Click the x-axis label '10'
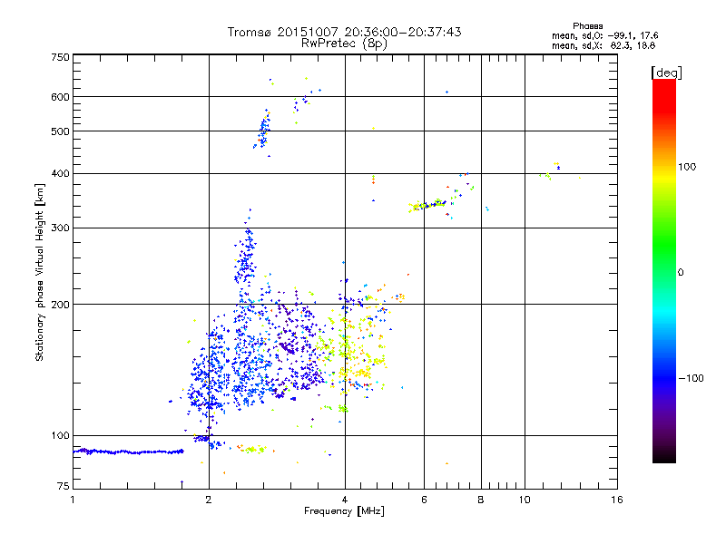The image size is (726, 544). [x=525, y=500]
